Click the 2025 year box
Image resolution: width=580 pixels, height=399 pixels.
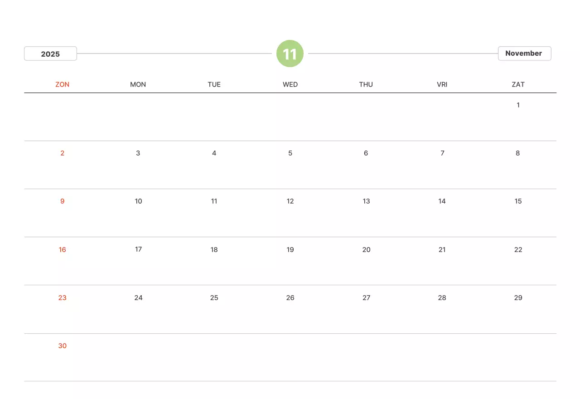point(50,54)
